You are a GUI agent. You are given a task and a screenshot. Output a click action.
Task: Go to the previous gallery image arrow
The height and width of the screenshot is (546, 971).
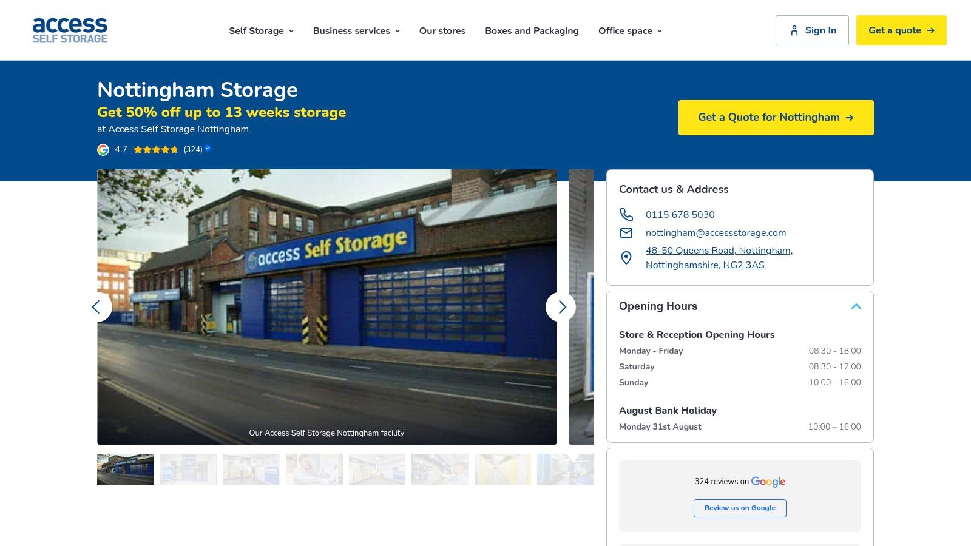pyautogui.click(x=97, y=307)
